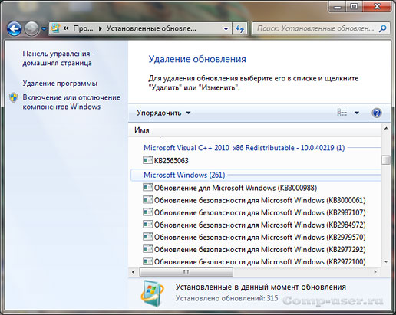396x315 pixels.
Task: Click the search field 'Поиск: Установленные обновлен...'
Action: 315,28
